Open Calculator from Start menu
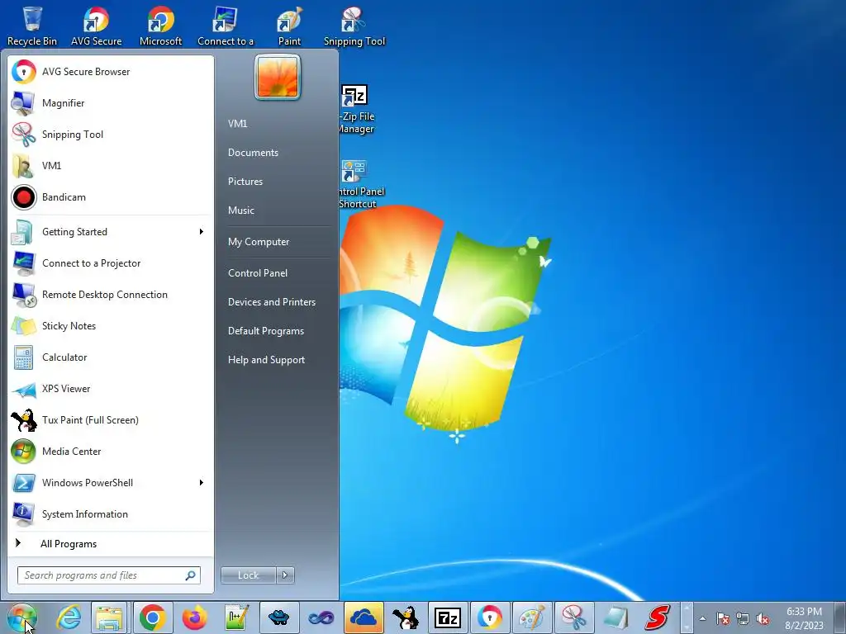The width and height of the screenshot is (846, 634). pyautogui.click(x=111, y=357)
